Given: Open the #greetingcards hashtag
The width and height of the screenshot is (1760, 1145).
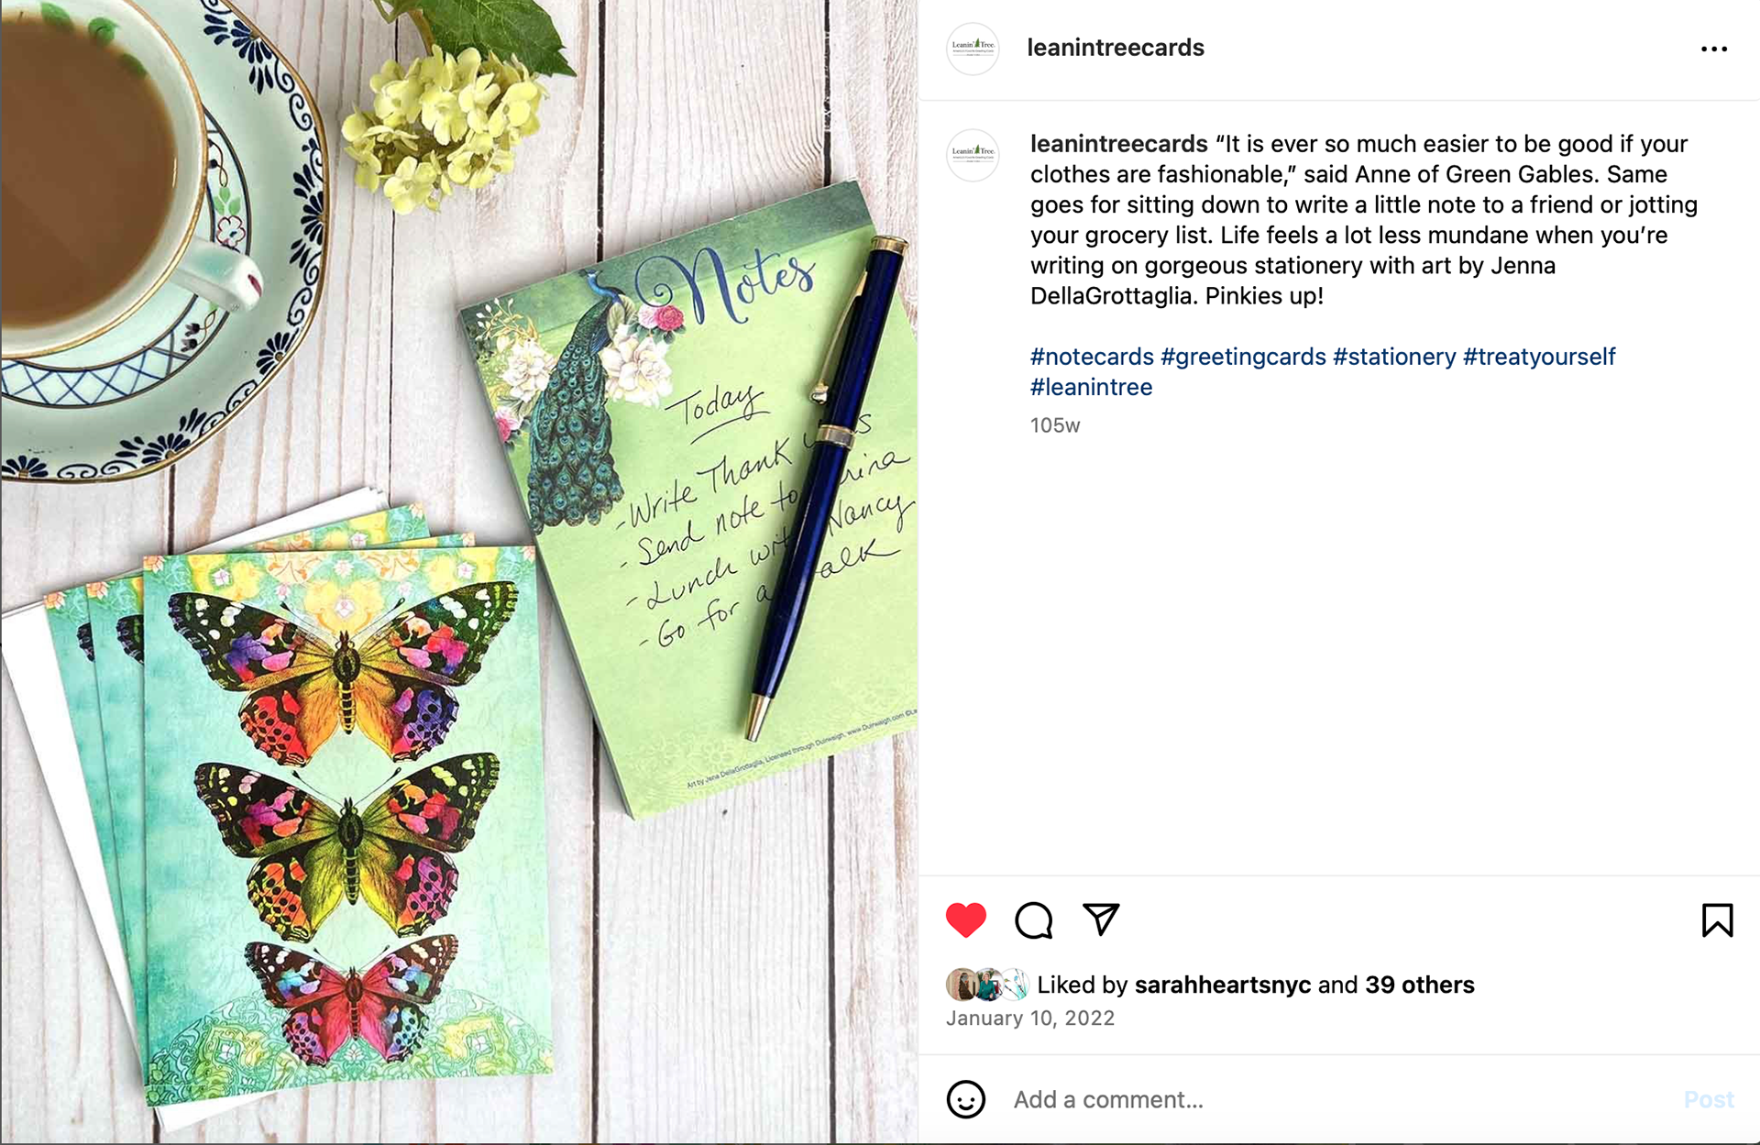Looking at the screenshot, I should tap(1243, 357).
